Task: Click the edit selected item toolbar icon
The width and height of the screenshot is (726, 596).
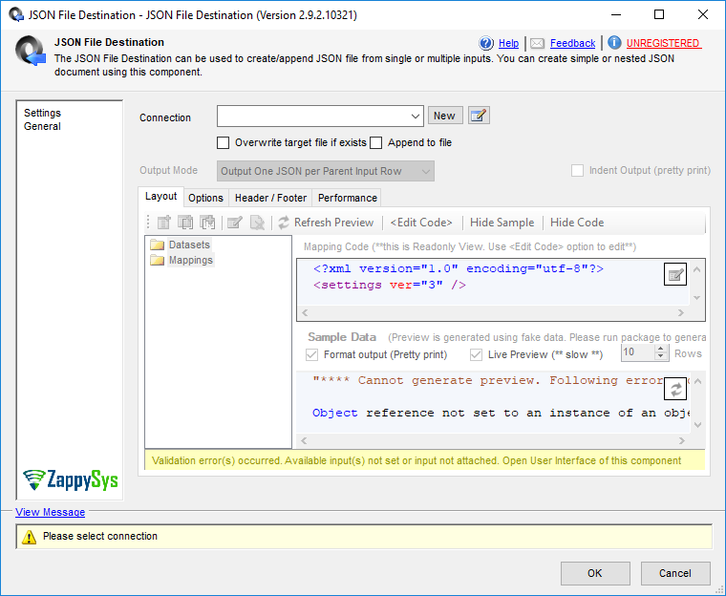Action: 235,223
